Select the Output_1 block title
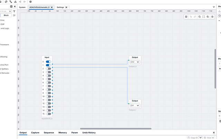The height and width of the screenshot is (139, 221). (x=135, y=101)
